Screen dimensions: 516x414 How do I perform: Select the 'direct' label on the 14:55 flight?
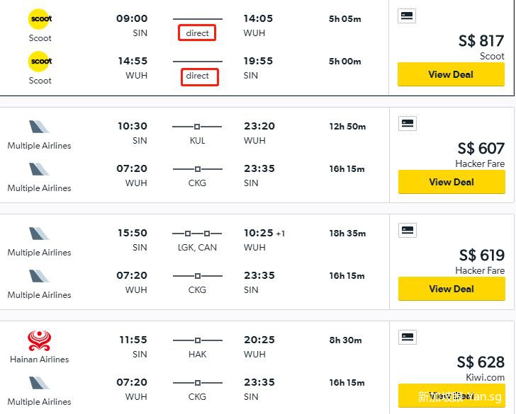[198, 76]
